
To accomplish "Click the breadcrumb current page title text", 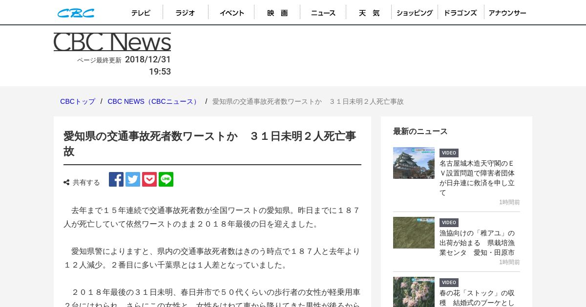I will click(308, 101).
